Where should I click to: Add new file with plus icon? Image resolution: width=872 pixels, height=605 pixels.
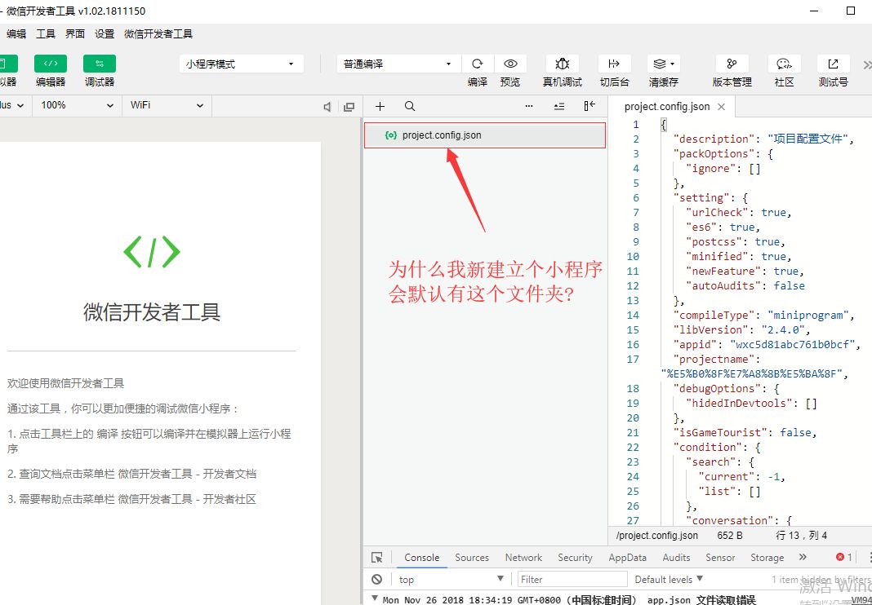[380, 106]
